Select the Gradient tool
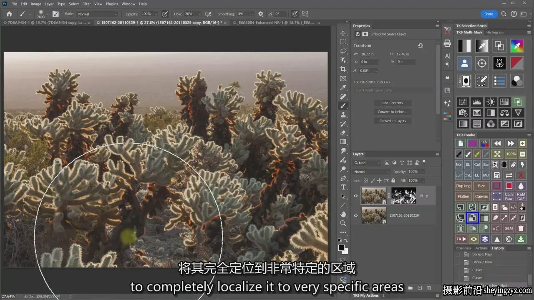534x300 pixels. 343,142
